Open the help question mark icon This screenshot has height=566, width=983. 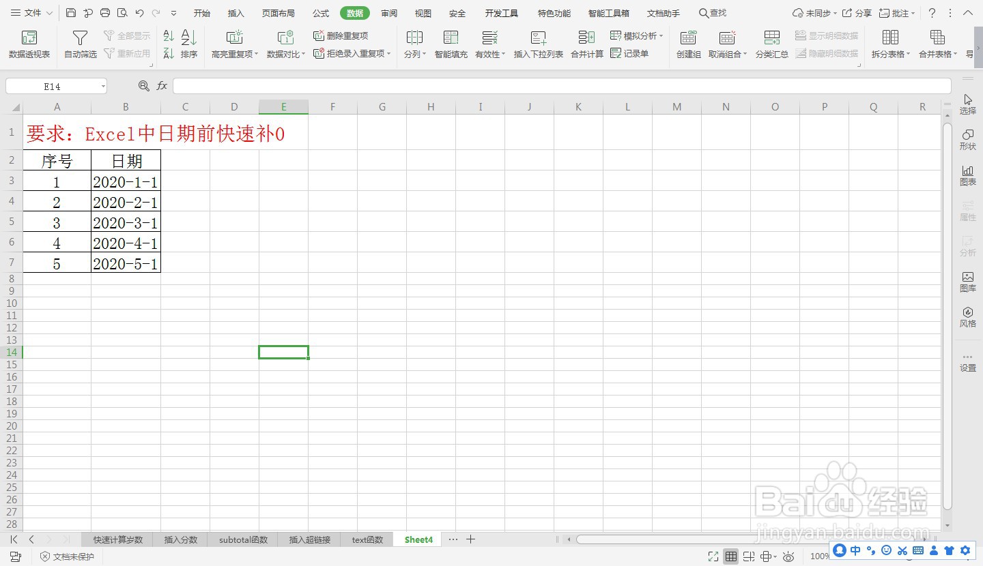pyautogui.click(x=932, y=13)
